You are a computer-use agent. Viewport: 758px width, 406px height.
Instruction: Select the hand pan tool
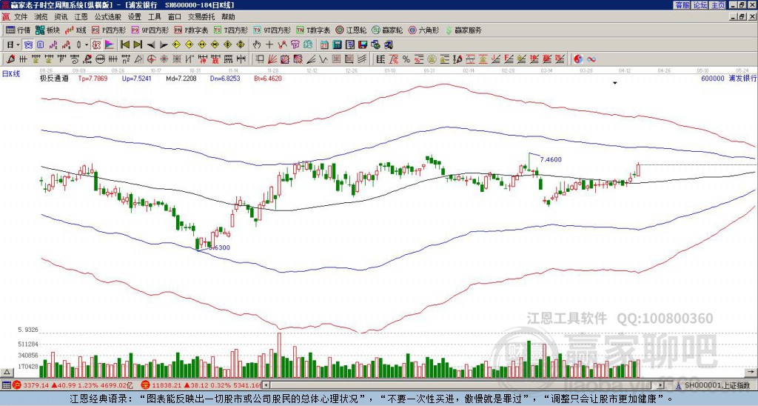pos(257,45)
